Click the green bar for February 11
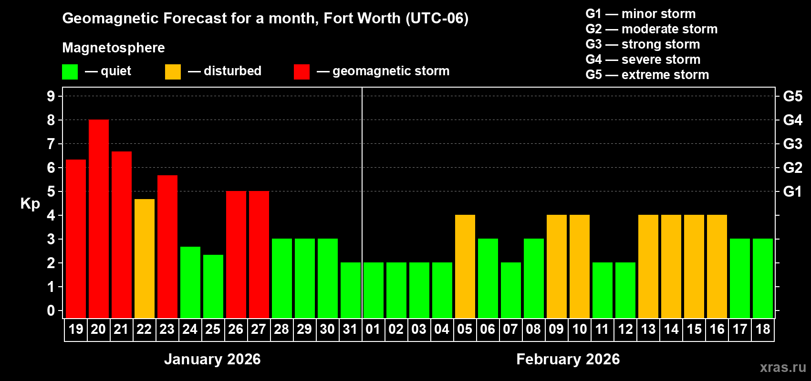 [x=603, y=290]
